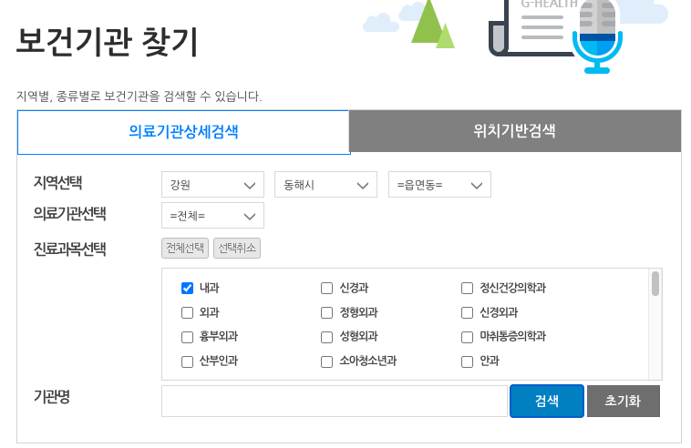Click the blue 검색 search button
This screenshot has width=691, height=448.
point(547,401)
